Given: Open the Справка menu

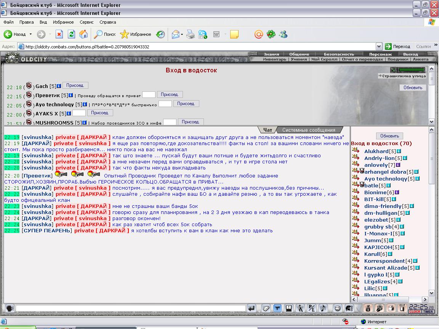Looking at the screenshot, I should click(x=107, y=22).
